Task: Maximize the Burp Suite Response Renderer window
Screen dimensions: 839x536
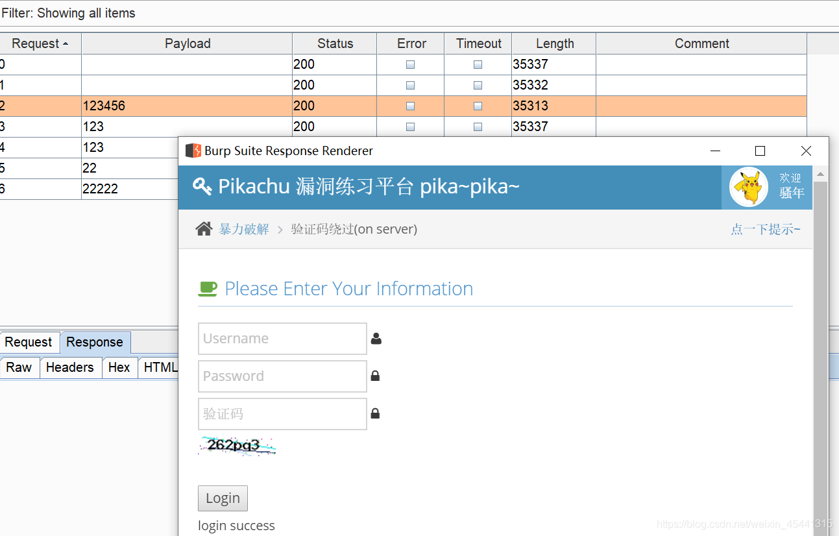Action: pos(760,151)
